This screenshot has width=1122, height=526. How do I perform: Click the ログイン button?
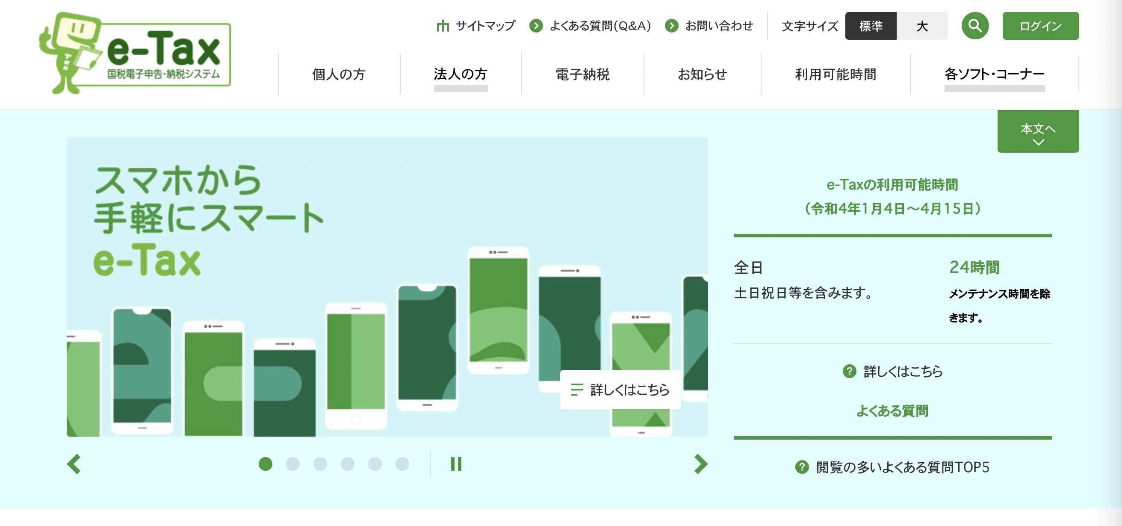(x=1041, y=26)
